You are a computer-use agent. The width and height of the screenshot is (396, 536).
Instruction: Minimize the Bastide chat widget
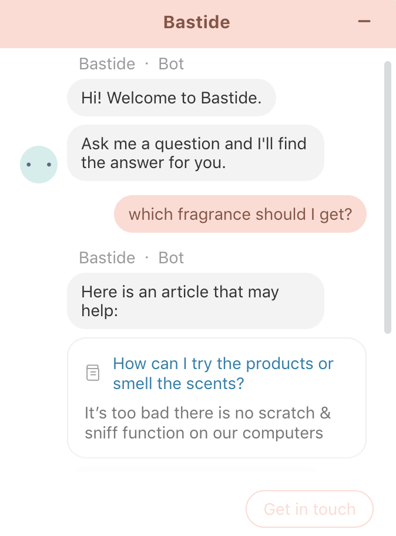[364, 22]
